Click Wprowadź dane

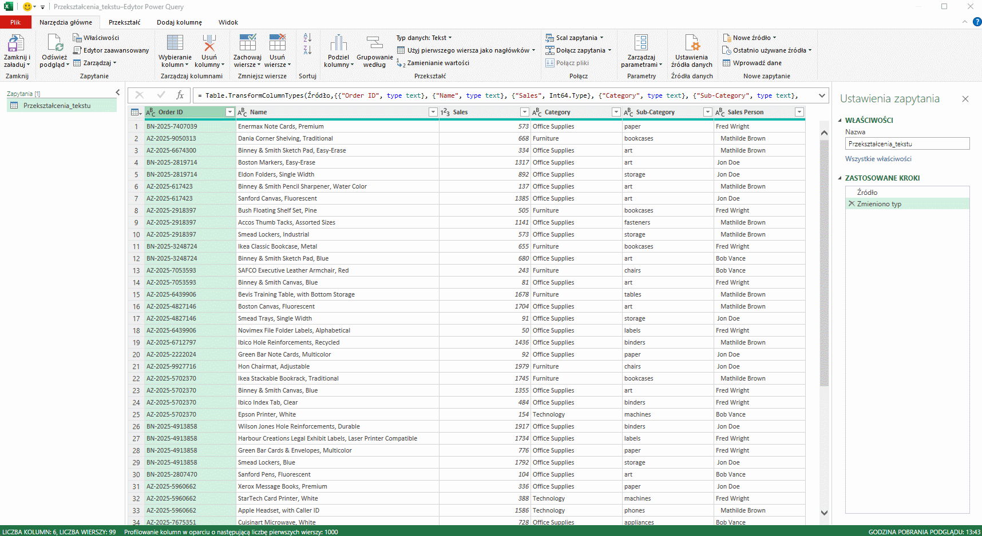coord(752,63)
